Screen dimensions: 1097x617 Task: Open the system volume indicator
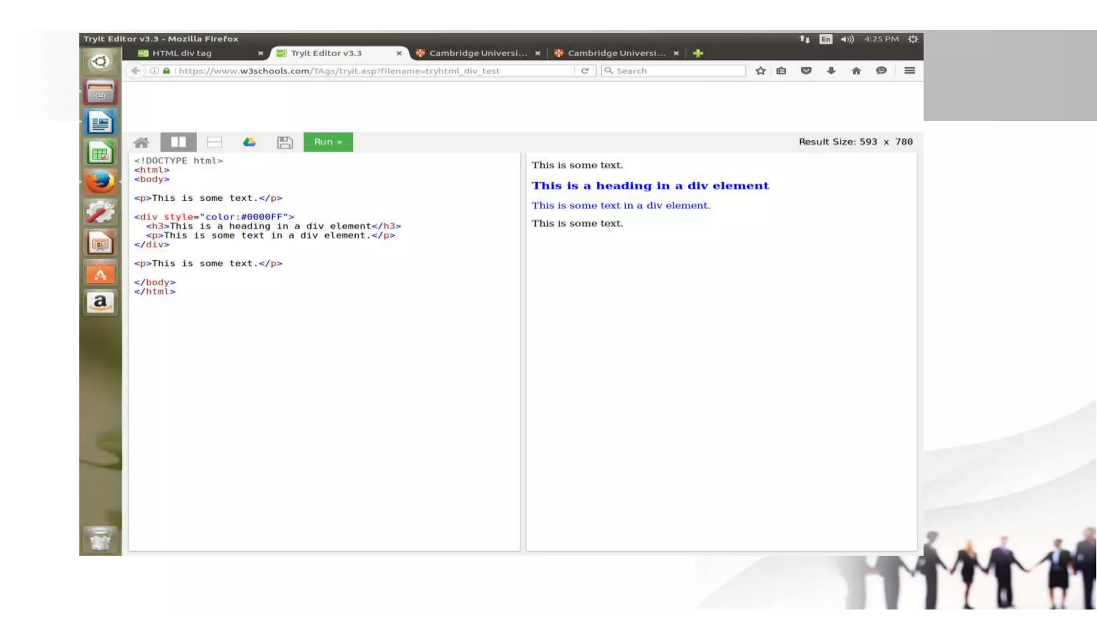(x=847, y=39)
